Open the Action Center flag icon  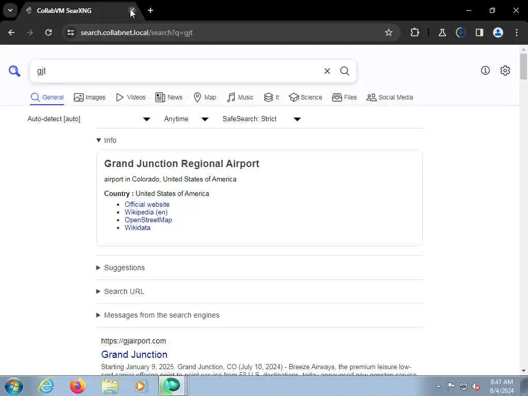tap(451, 386)
